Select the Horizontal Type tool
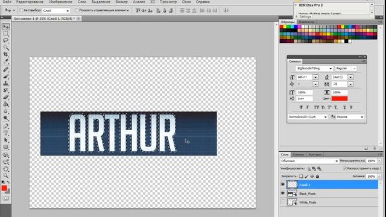This screenshot has height=217, width=386. [5, 133]
